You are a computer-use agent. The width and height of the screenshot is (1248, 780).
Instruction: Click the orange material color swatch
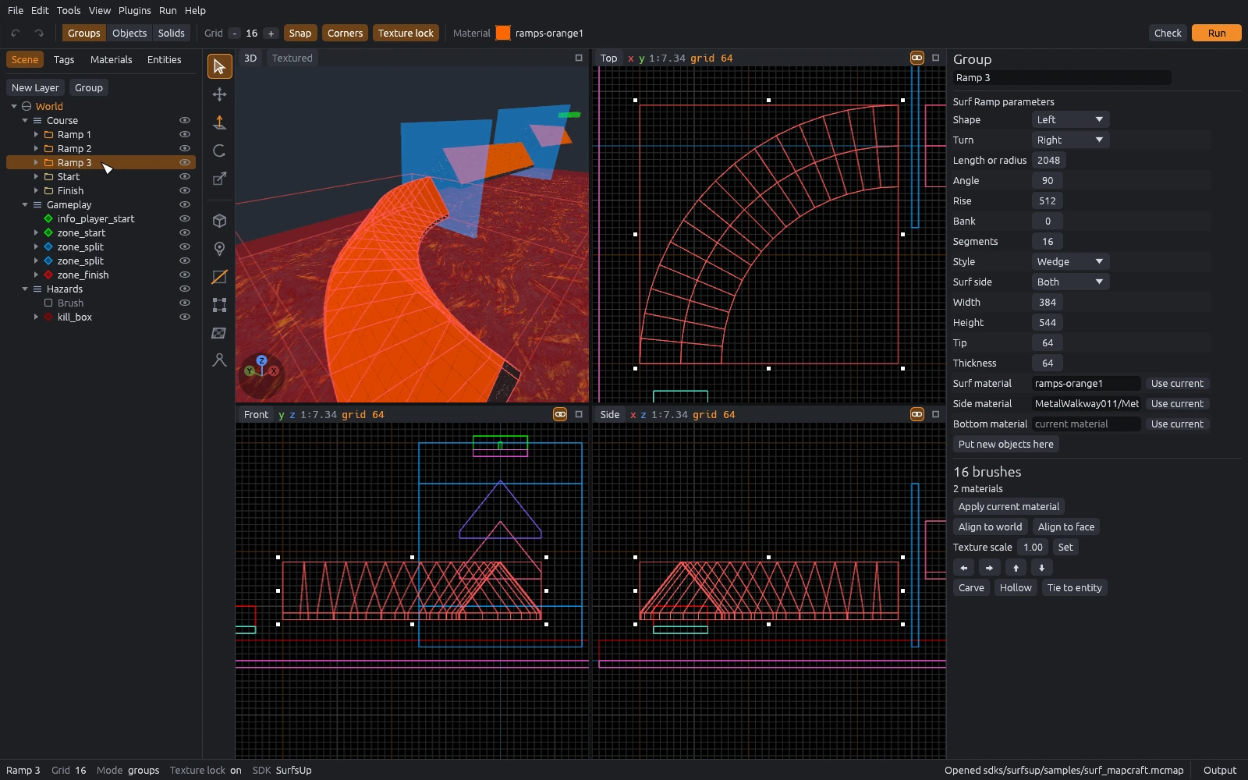click(x=503, y=33)
